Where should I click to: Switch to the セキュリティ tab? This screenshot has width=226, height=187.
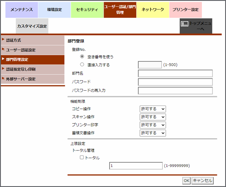(x=87, y=10)
